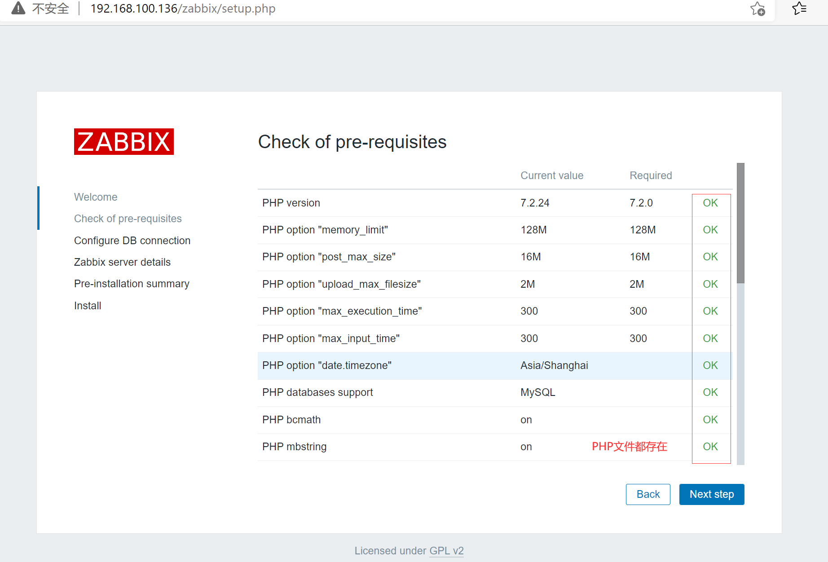Click the 'Not secure' warning icon
The width and height of the screenshot is (828, 562).
pyautogui.click(x=18, y=8)
